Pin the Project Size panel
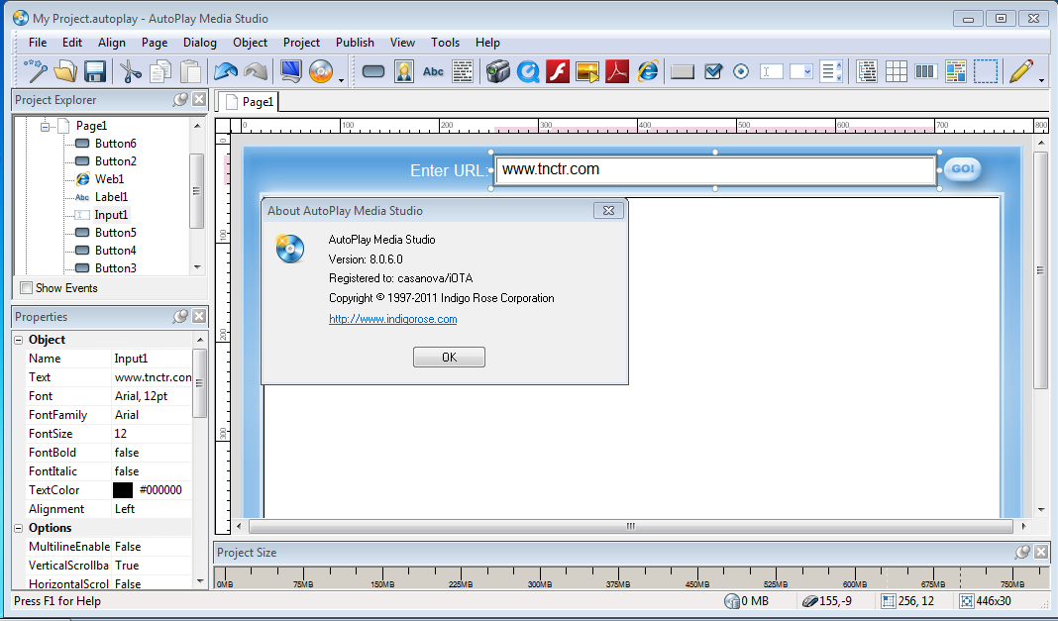 click(x=1022, y=553)
